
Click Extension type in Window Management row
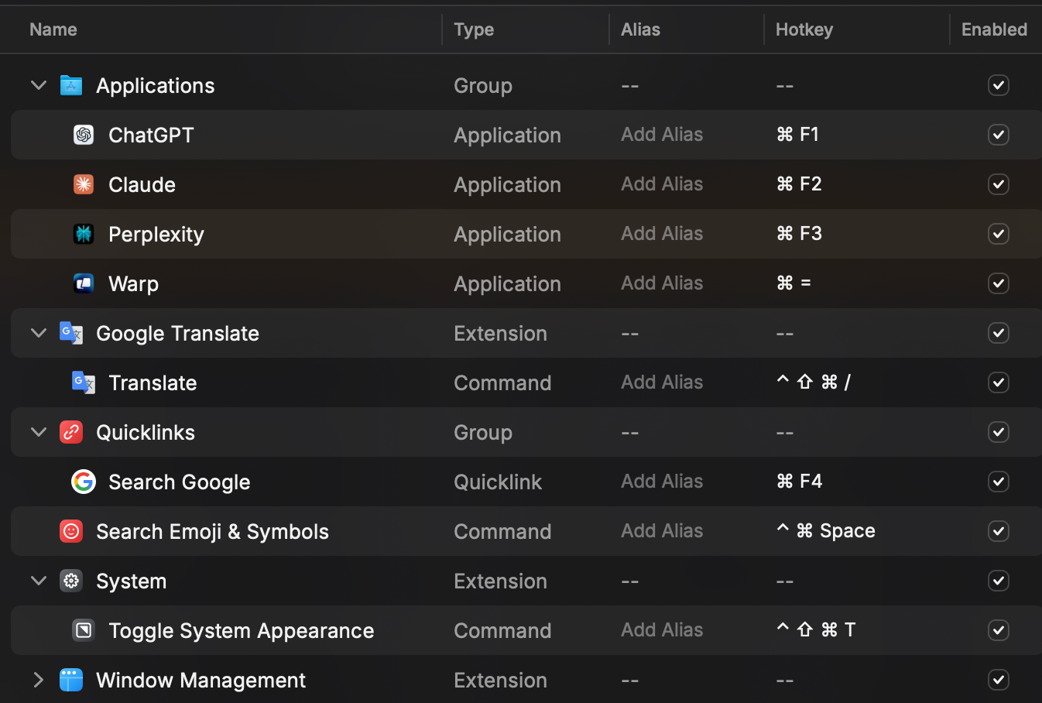500,680
